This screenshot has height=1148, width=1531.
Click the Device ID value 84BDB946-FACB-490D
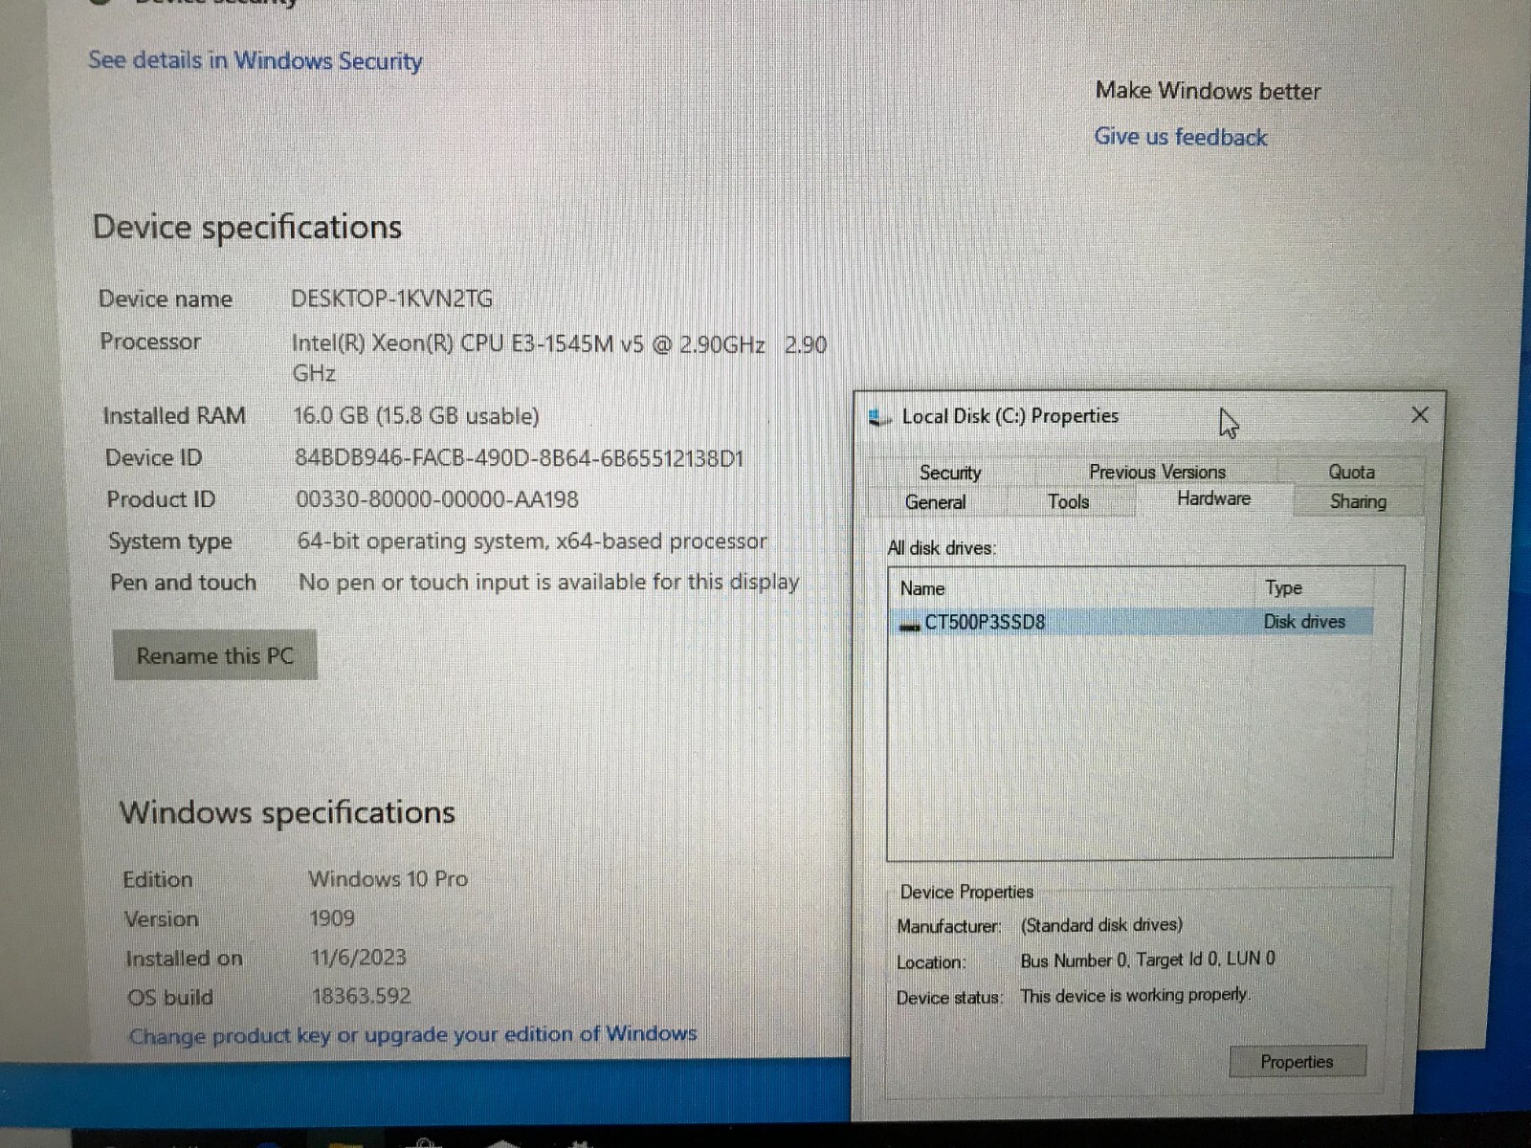pyautogui.click(x=520, y=458)
